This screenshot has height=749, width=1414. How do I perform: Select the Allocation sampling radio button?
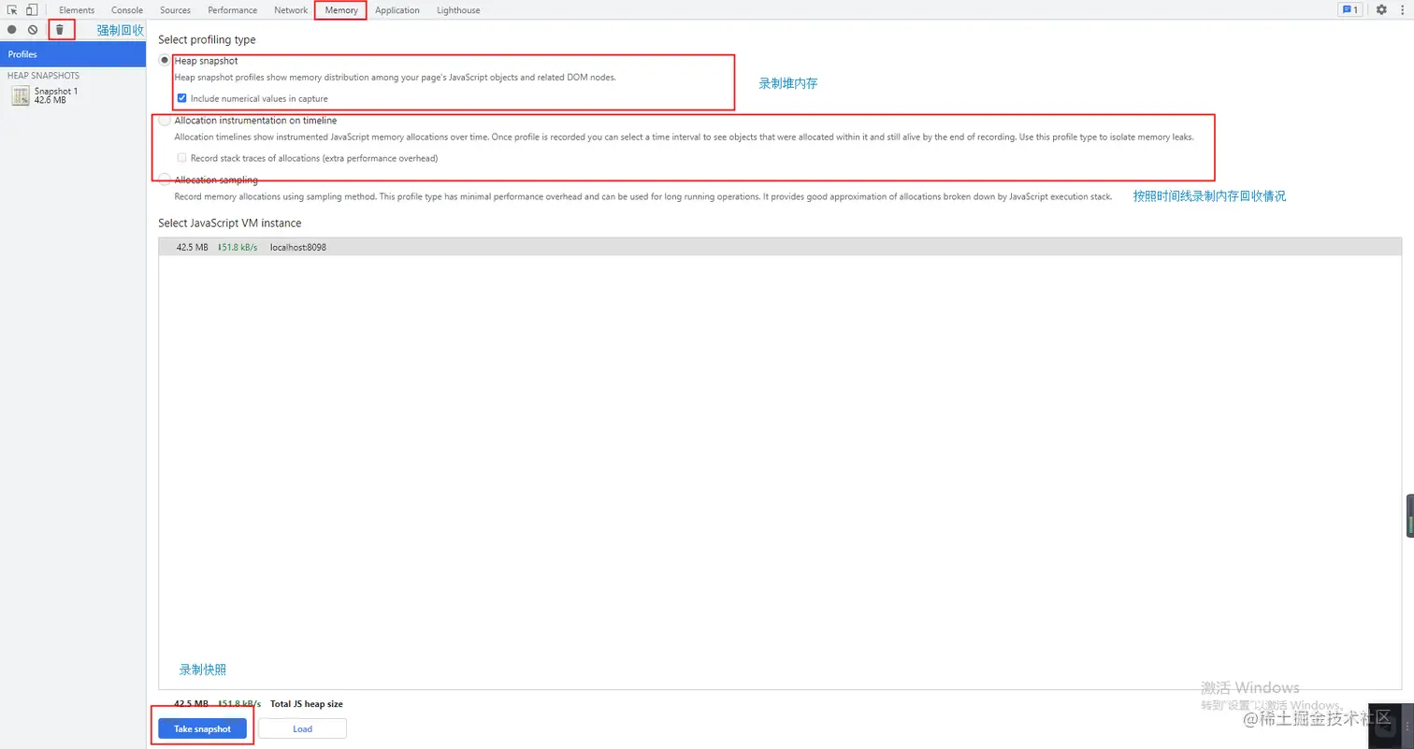[x=166, y=180]
